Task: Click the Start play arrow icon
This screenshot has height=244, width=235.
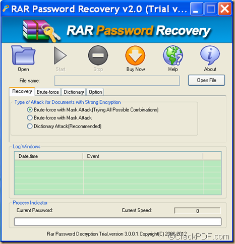Action: (x=60, y=55)
